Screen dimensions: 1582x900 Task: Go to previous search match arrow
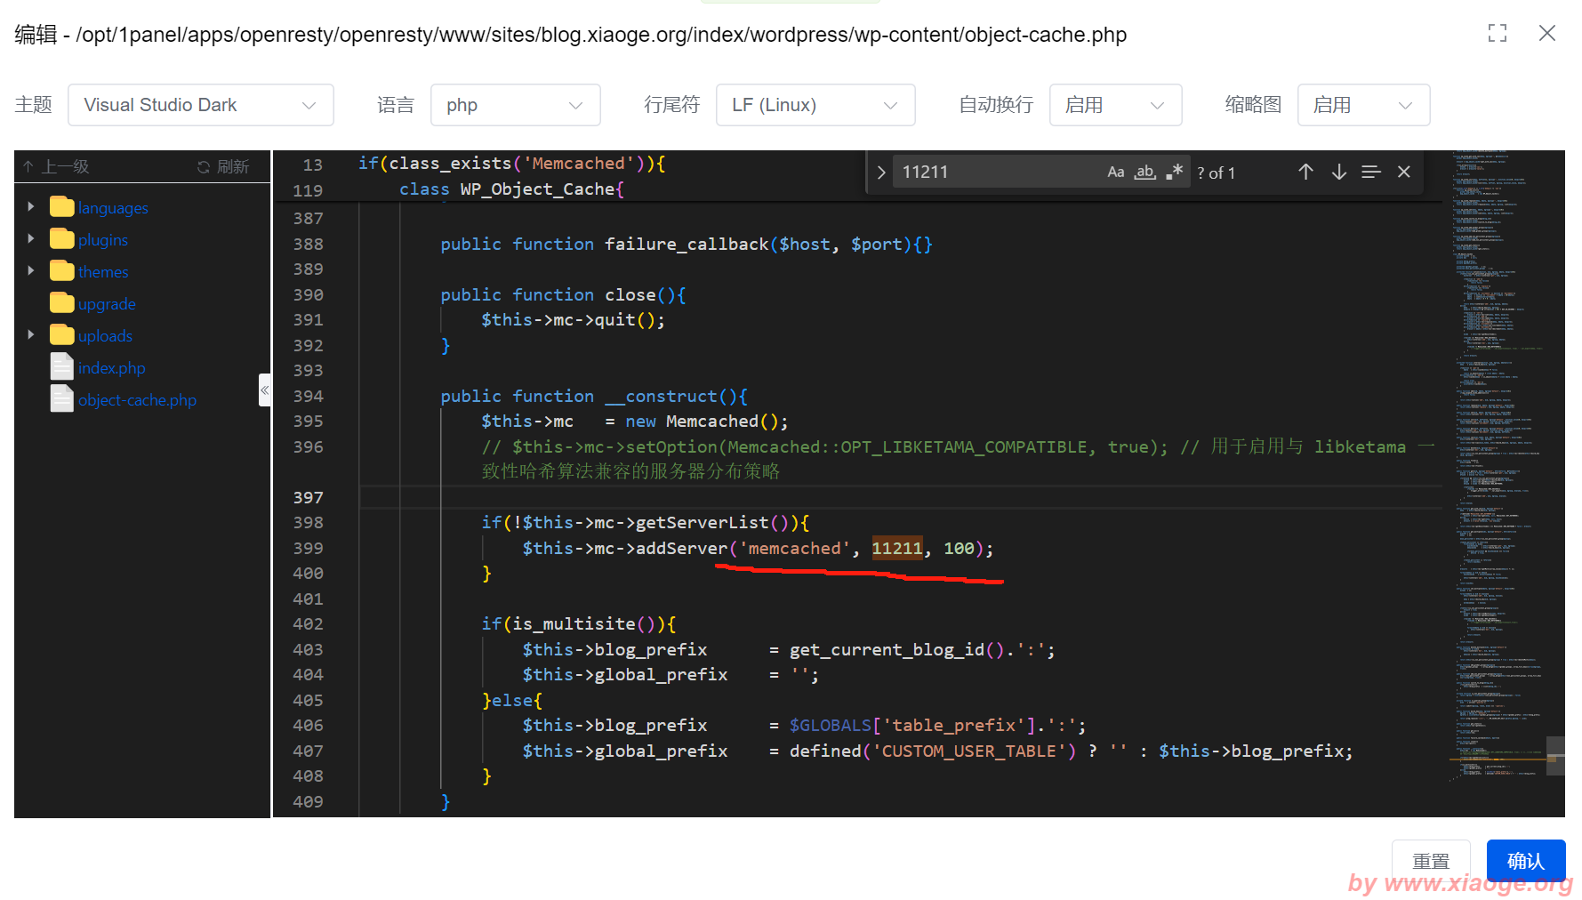click(1305, 173)
